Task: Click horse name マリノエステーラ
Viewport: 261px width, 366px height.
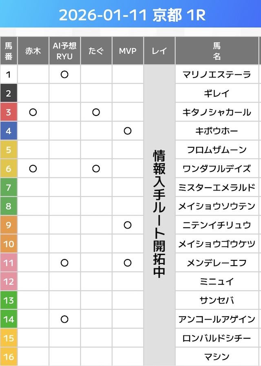Action: click(217, 75)
